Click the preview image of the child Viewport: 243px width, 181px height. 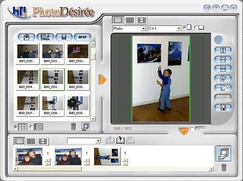pyautogui.click(x=161, y=79)
